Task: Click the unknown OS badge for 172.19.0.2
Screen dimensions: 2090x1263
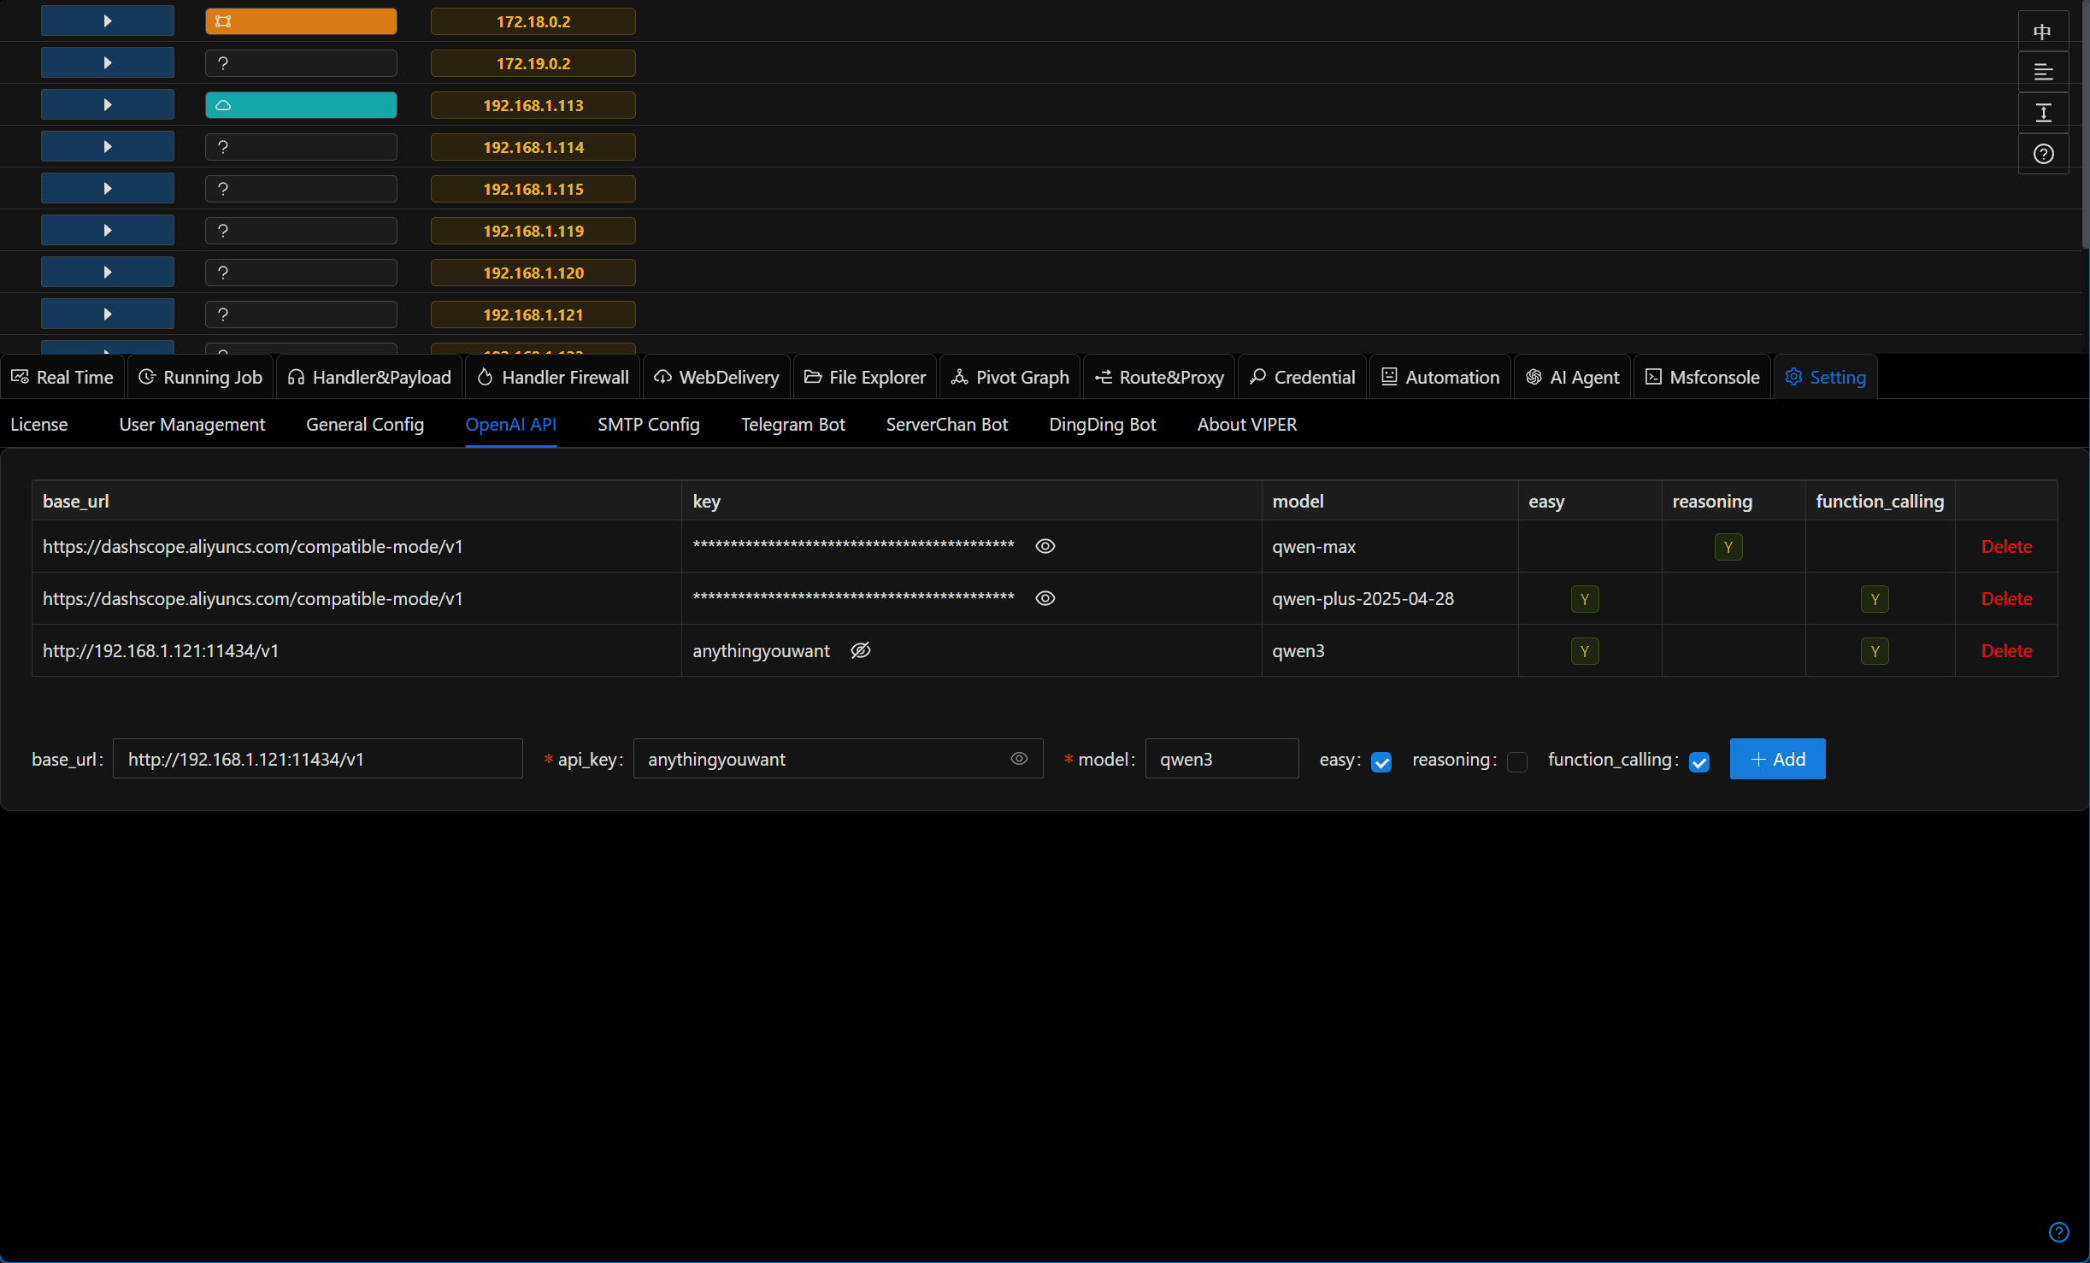Action: click(301, 63)
